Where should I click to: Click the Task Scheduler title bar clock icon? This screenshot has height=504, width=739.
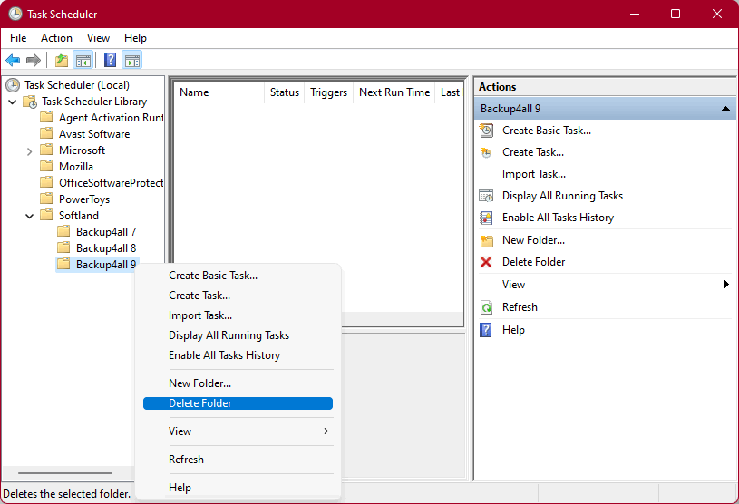(x=15, y=14)
